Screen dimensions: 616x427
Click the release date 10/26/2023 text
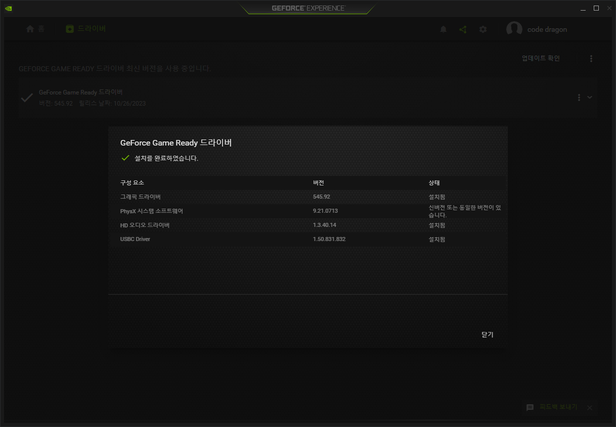point(112,103)
